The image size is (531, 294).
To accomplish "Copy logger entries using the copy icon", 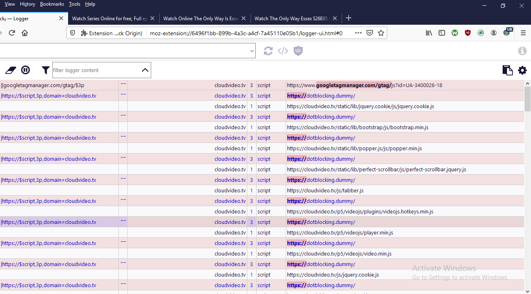I will 507,70.
